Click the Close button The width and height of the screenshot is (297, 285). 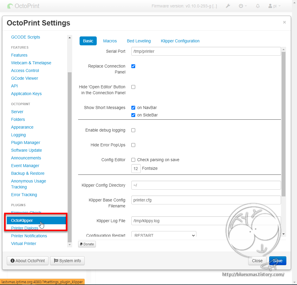pyautogui.click(x=257, y=261)
